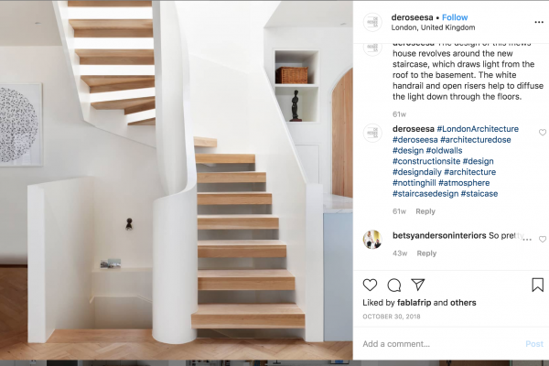
Task: Share post with paper plane icon
Action: [418, 285]
